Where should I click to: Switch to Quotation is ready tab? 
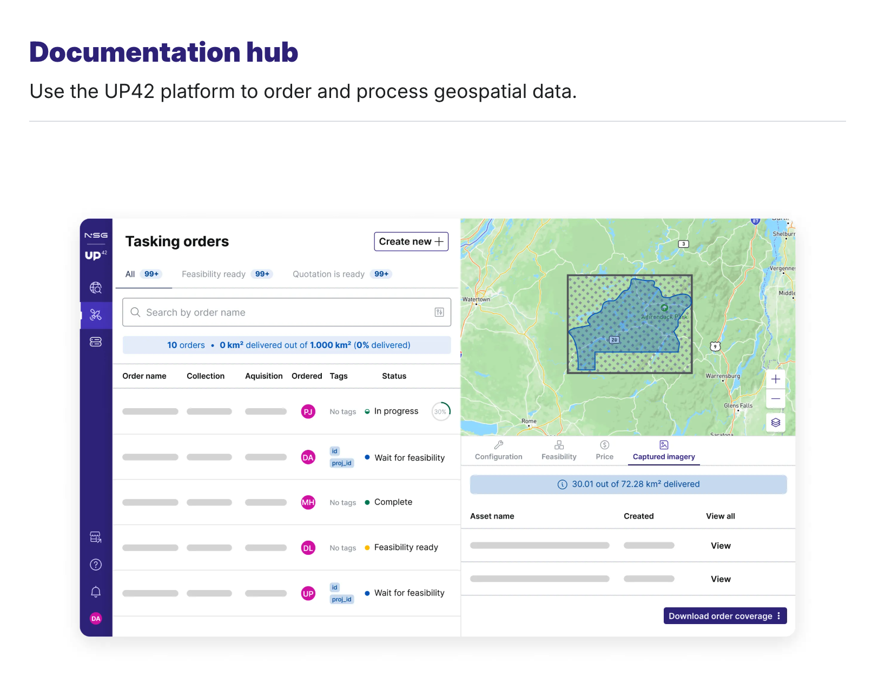(x=342, y=274)
